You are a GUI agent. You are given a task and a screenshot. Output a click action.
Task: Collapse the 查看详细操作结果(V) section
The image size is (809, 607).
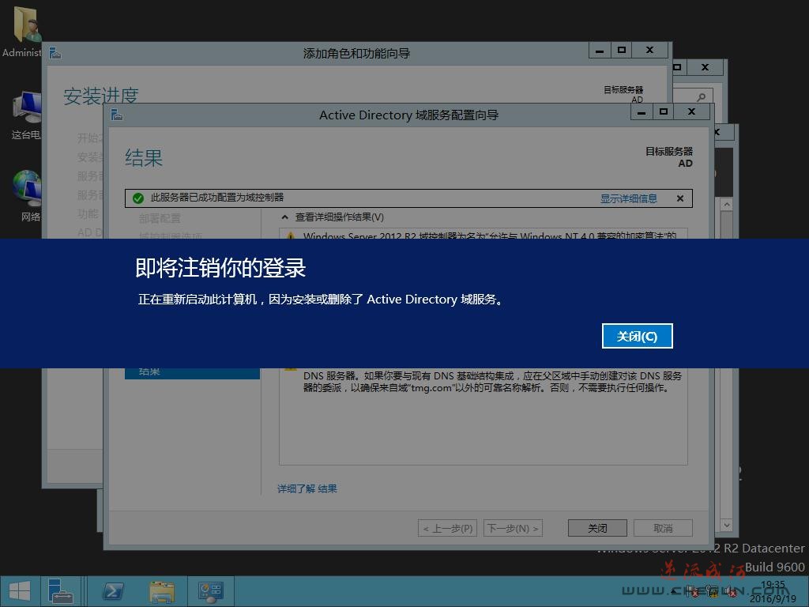[284, 217]
